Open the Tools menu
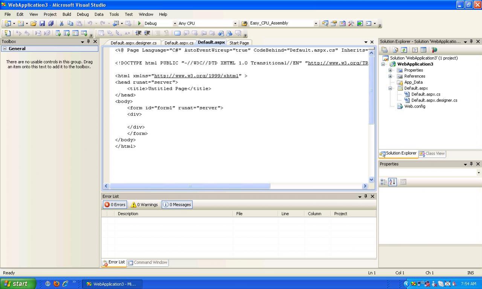Viewport: 482px width, 289px height. [x=114, y=14]
